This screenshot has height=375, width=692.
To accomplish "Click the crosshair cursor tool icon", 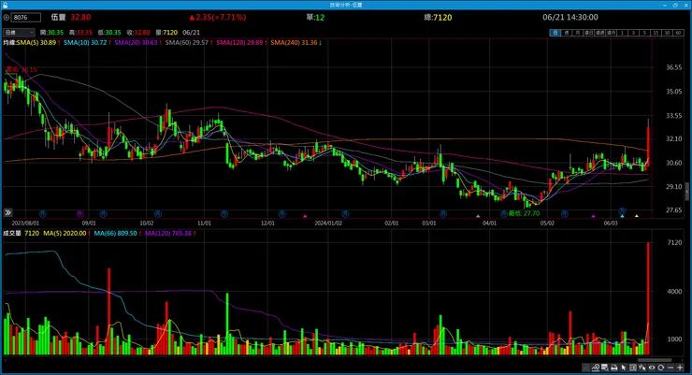I will 642,368.
